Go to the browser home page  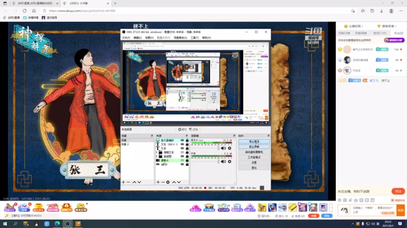[34, 11]
